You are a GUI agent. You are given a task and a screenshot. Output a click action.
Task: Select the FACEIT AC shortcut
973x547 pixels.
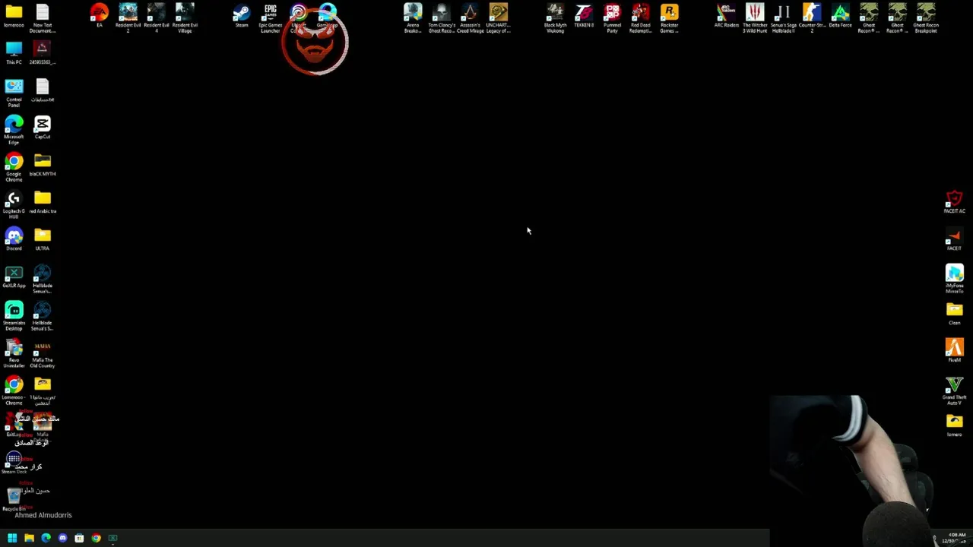point(954,201)
